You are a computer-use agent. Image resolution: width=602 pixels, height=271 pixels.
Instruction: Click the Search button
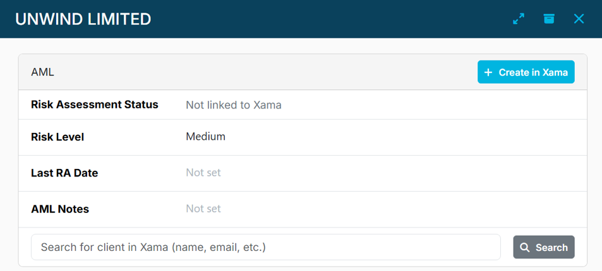pyautogui.click(x=544, y=247)
